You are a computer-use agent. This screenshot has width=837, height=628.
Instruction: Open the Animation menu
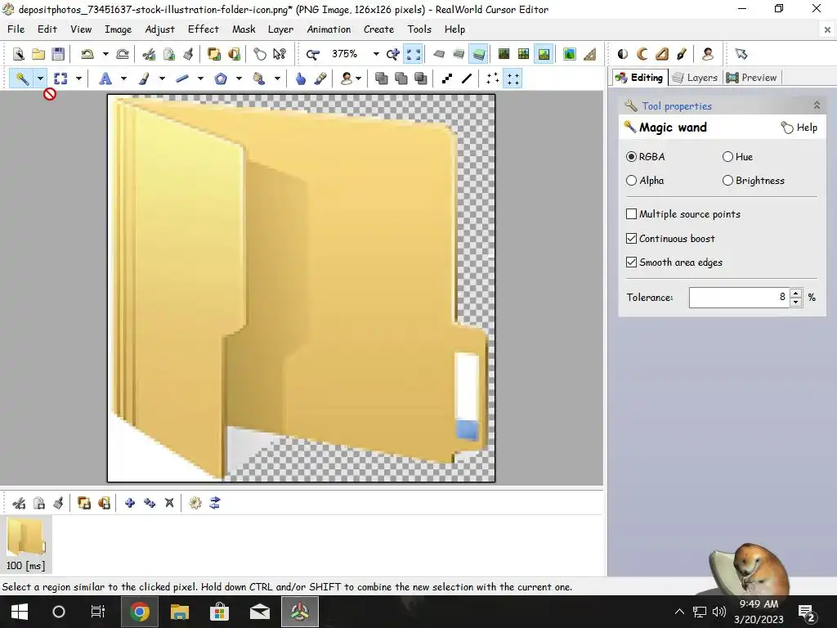(x=329, y=29)
